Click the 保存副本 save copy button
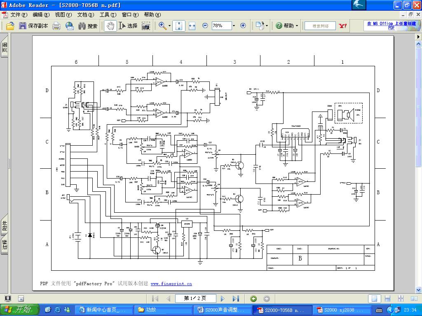The width and height of the screenshot is (422, 316). click(x=34, y=26)
